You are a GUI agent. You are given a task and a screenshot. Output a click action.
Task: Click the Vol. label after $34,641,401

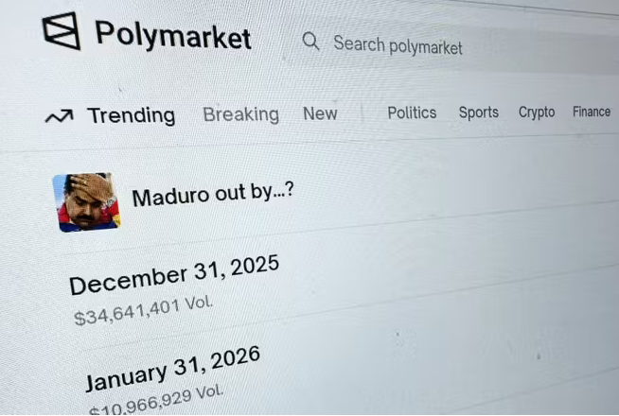[198, 303]
